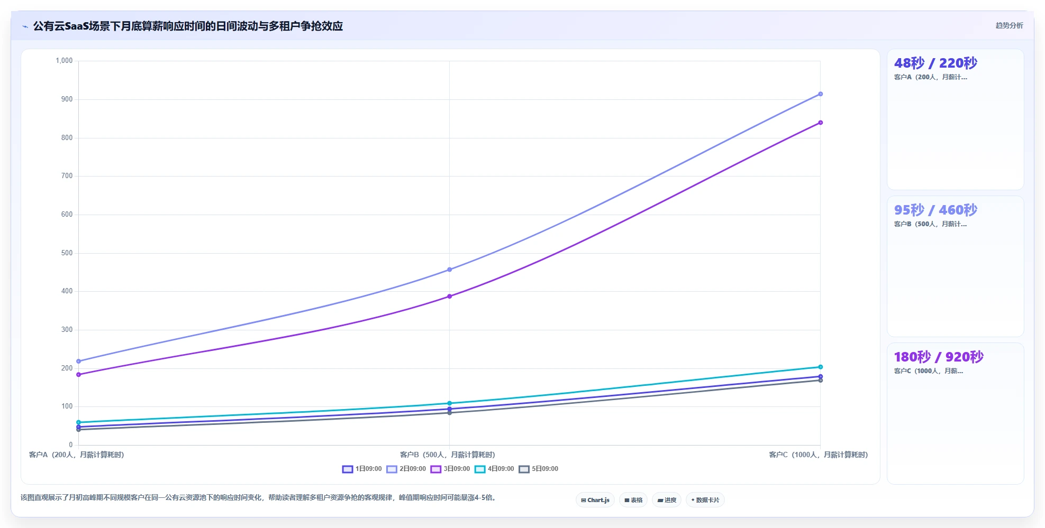
Task: Click the 4日09:00 data point at 客户C
Action: click(x=820, y=367)
